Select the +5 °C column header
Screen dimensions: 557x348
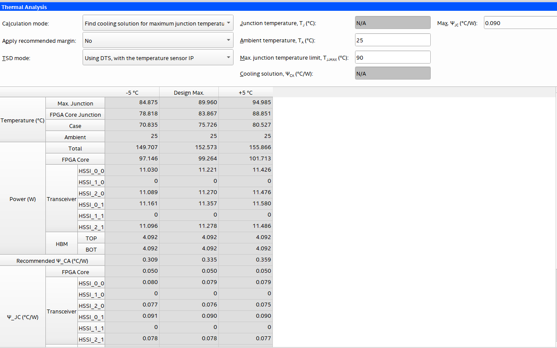(x=245, y=93)
